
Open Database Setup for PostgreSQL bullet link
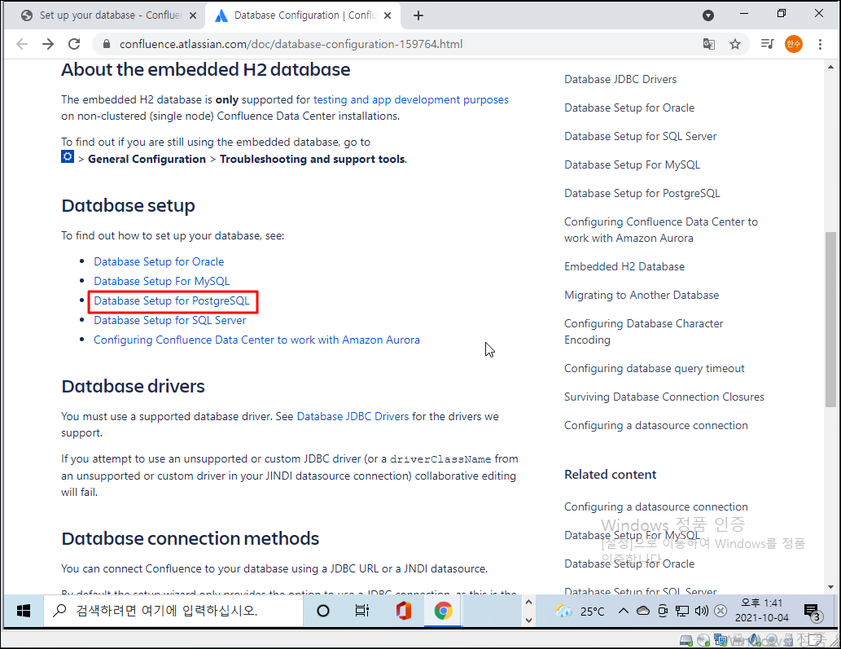(x=172, y=301)
